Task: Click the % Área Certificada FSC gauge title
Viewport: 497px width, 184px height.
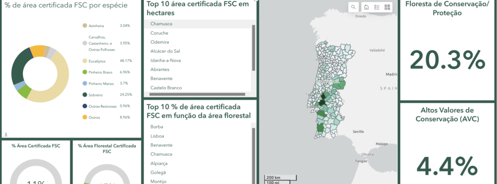Action: 36,146
